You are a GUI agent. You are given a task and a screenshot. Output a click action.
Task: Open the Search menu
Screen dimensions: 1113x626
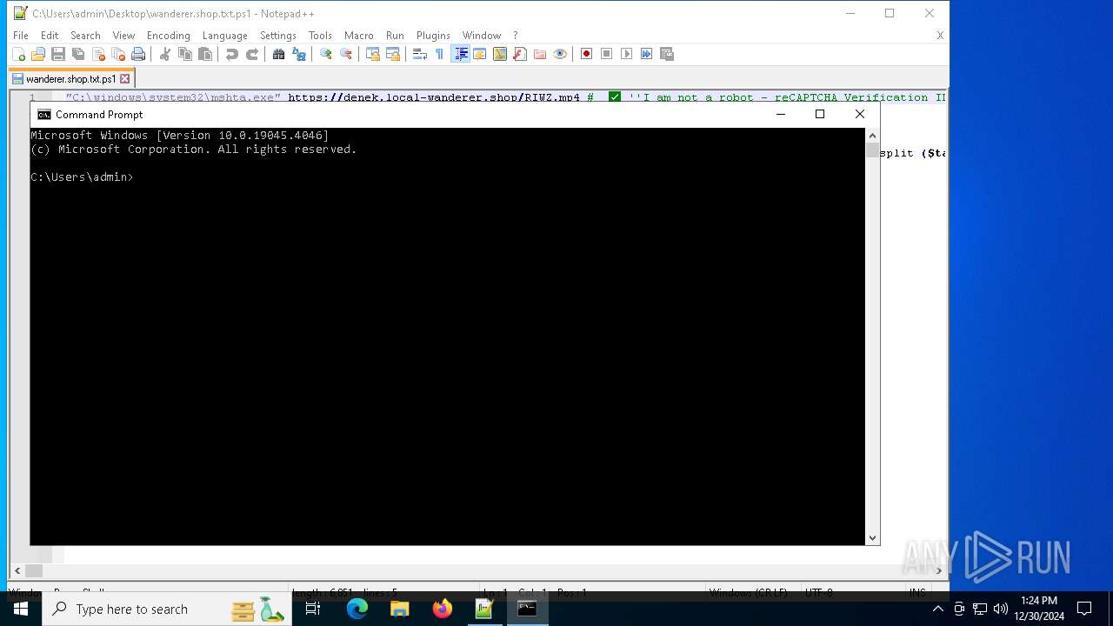[x=85, y=36]
